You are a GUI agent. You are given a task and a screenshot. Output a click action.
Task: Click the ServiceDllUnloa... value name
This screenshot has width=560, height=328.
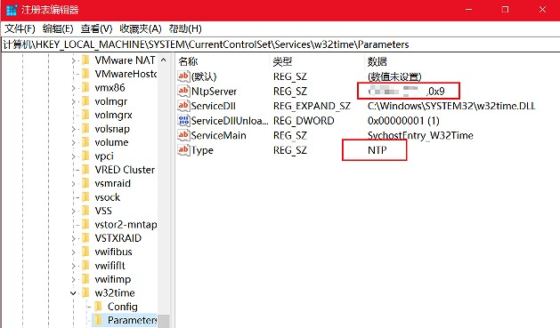pos(230,121)
